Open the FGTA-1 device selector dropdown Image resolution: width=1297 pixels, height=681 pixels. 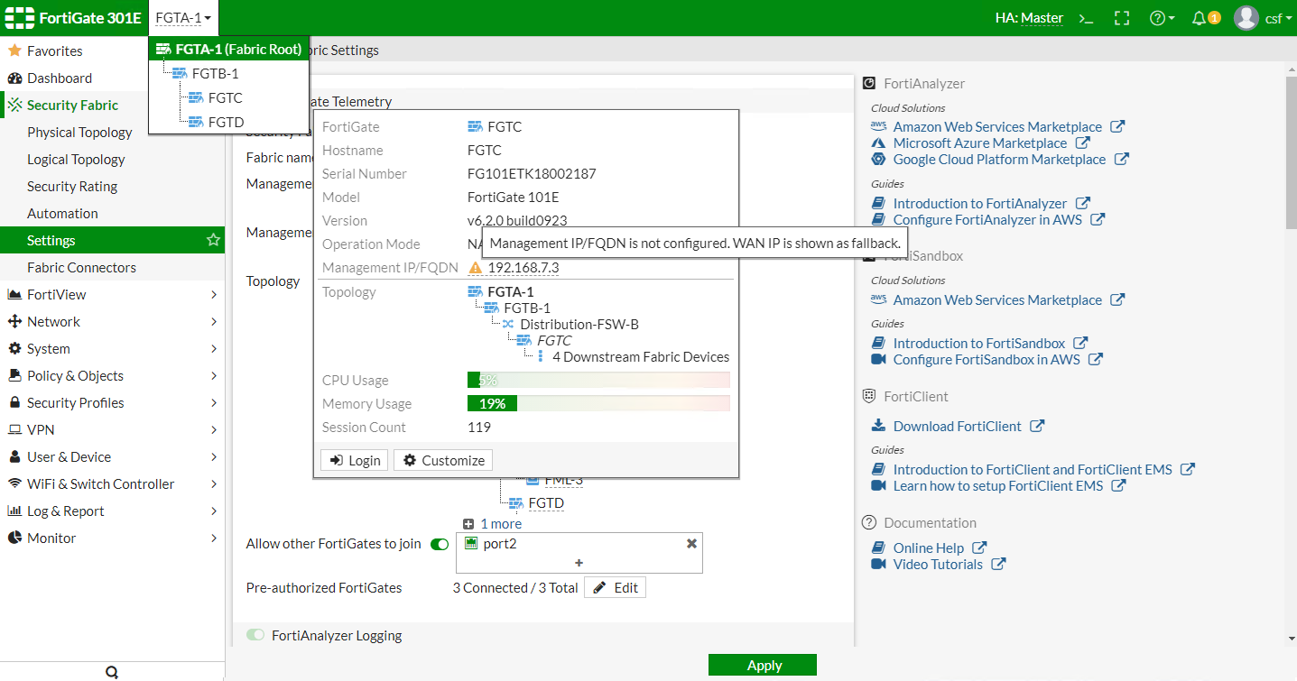pyautogui.click(x=181, y=17)
